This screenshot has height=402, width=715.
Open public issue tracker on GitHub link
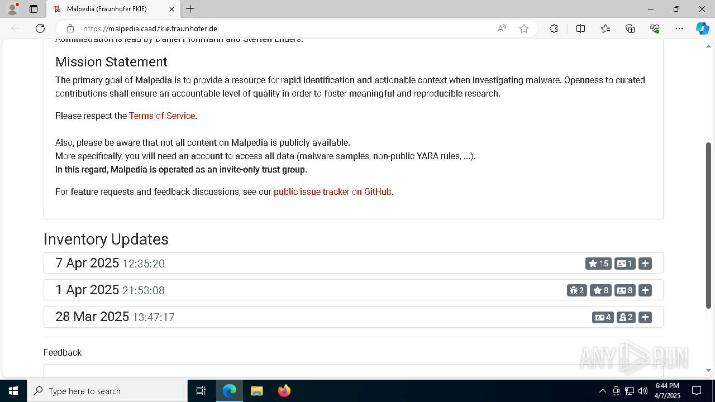pos(332,192)
